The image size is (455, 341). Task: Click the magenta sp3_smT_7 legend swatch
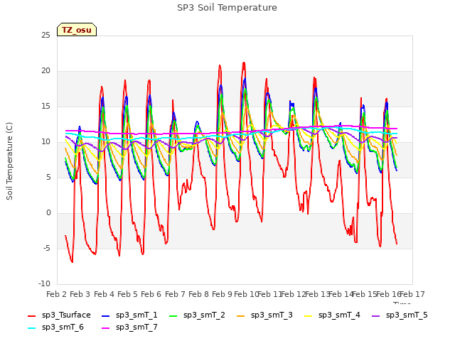click(106, 328)
